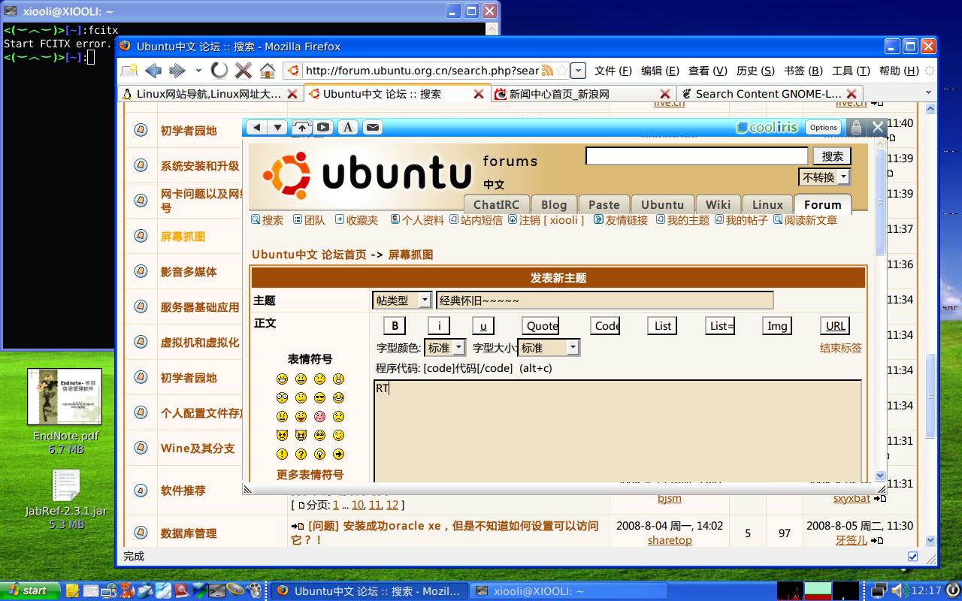The width and height of the screenshot is (962, 601).
Task: Click Firefox forward arrow button
Action: click(177, 71)
